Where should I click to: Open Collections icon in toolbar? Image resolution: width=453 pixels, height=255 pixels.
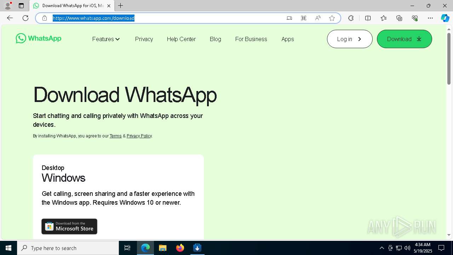pos(399,18)
